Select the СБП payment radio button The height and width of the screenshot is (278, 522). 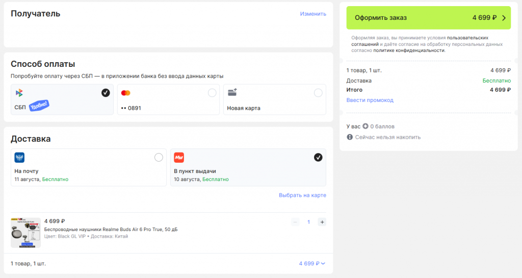pos(106,92)
